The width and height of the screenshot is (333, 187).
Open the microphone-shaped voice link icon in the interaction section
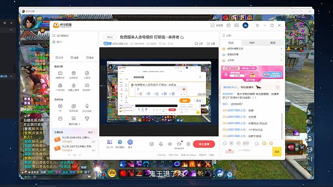click(87, 106)
